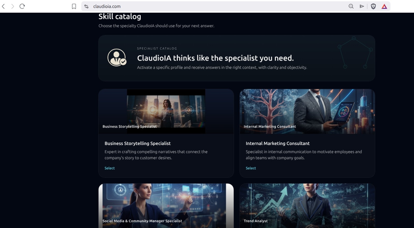Screen dimensions: 414x228
Task: Open the Brave Shields lion icon
Action: [373, 6]
